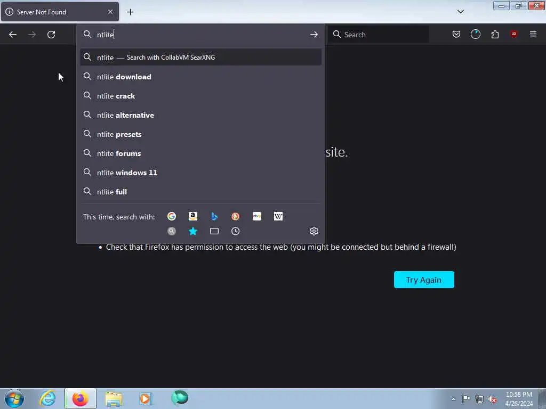Reload the page with the refresh icon
Viewport: 546px width, 409px height.
pyautogui.click(x=51, y=35)
